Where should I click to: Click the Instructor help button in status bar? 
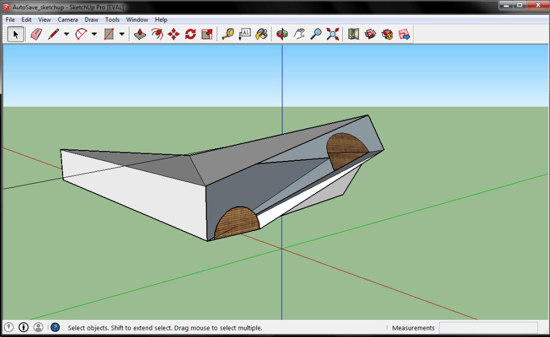point(55,328)
